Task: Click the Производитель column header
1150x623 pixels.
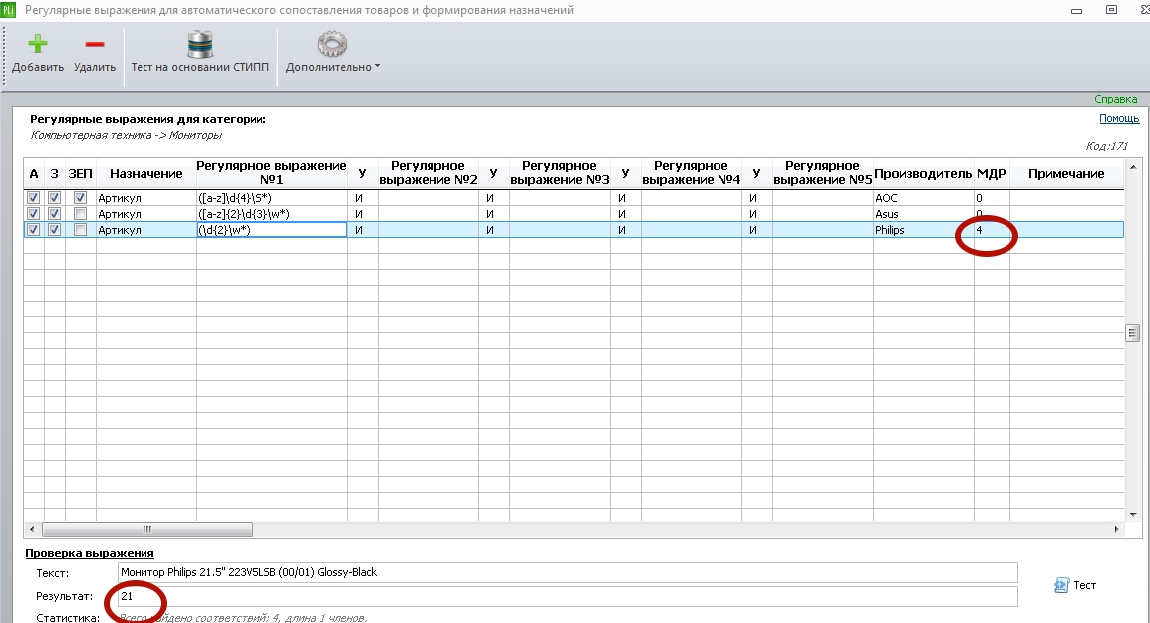Action: pyautogui.click(x=923, y=173)
